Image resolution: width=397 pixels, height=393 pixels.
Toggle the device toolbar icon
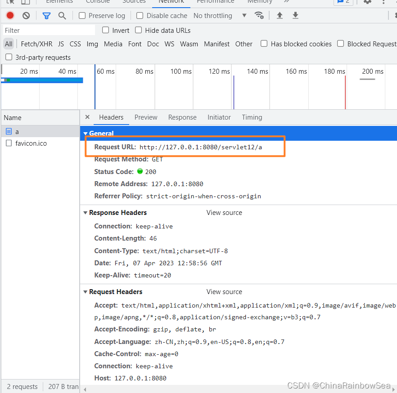coord(25,2)
